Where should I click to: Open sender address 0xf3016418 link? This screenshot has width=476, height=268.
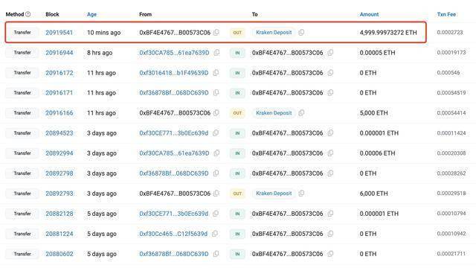(174, 73)
